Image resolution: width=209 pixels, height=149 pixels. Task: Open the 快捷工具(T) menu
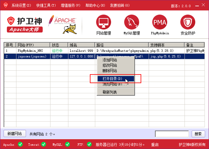(x=46, y=5)
